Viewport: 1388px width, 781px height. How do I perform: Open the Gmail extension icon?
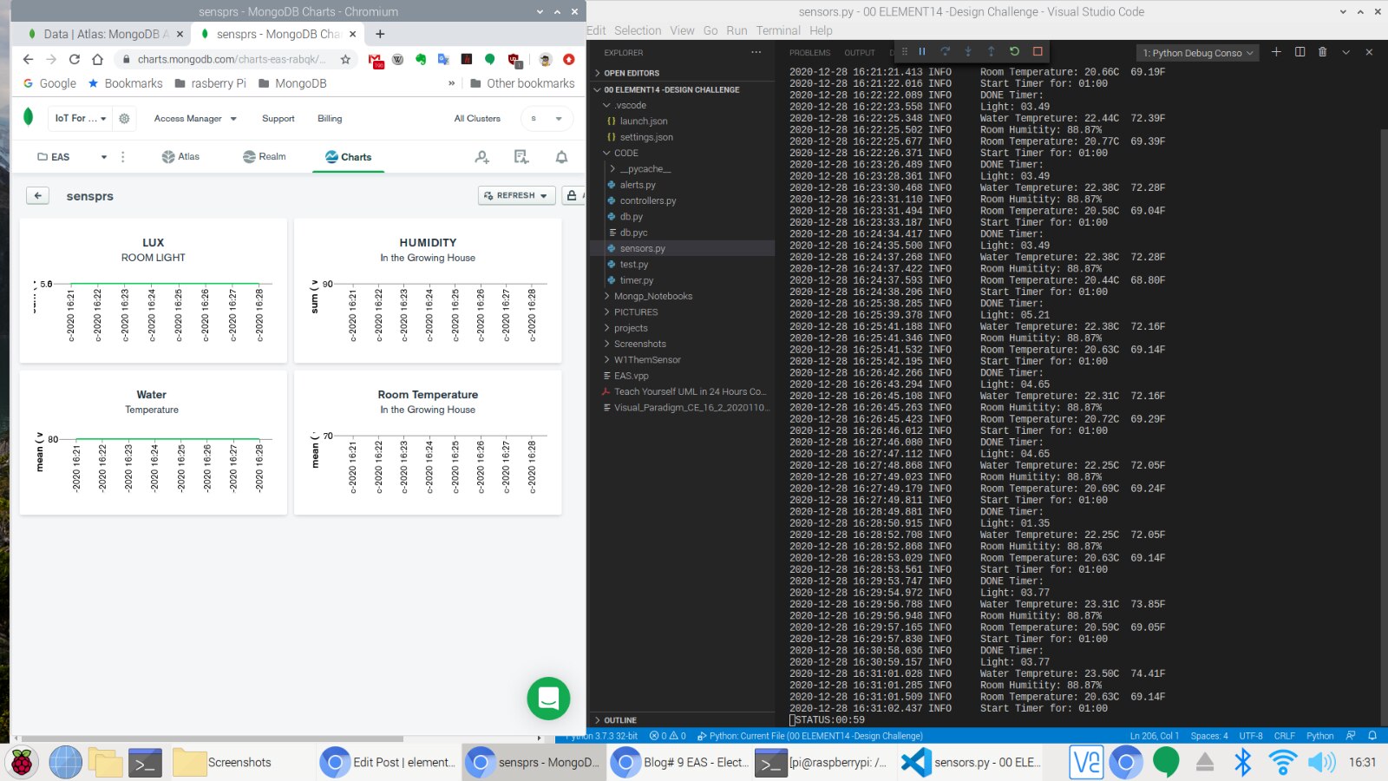376,60
